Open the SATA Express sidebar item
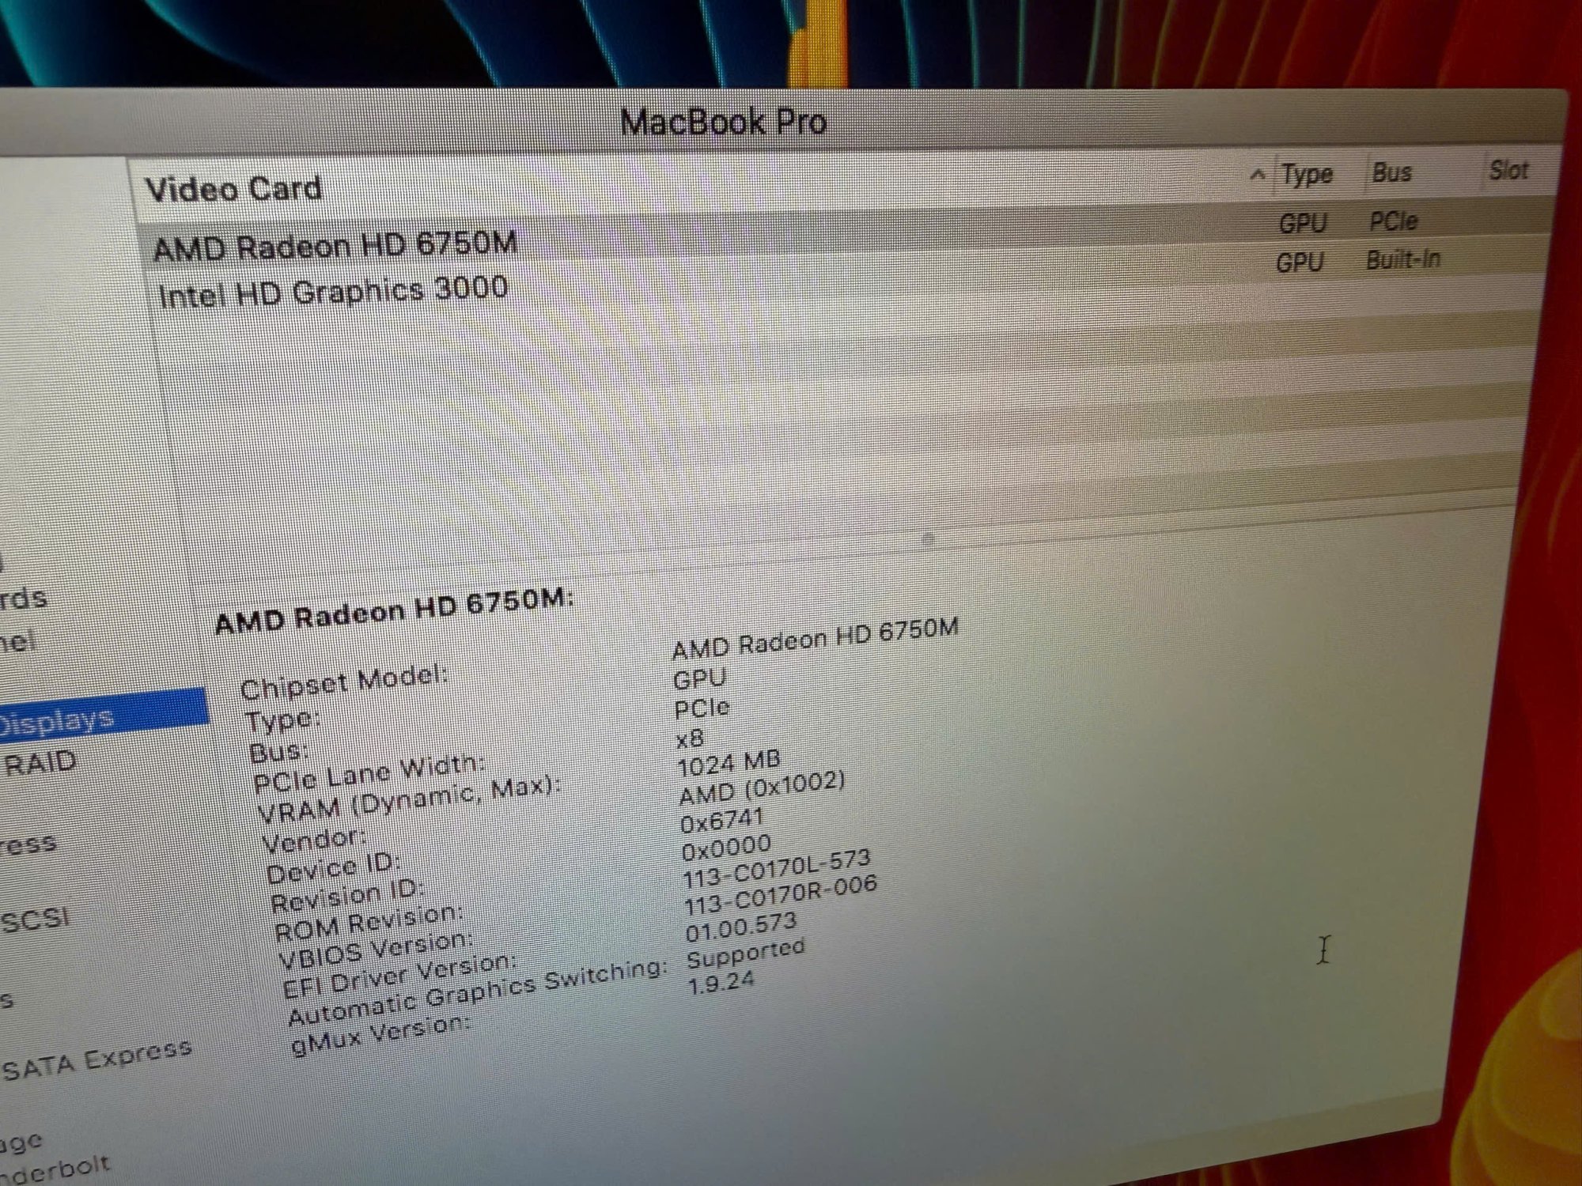The width and height of the screenshot is (1582, 1186). 97,1059
